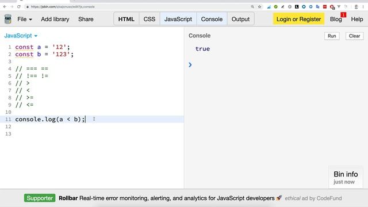The width and height of the screenshot is (368, 207).
Task: Click the red Blog notification badge
Action: coord(343,15)
